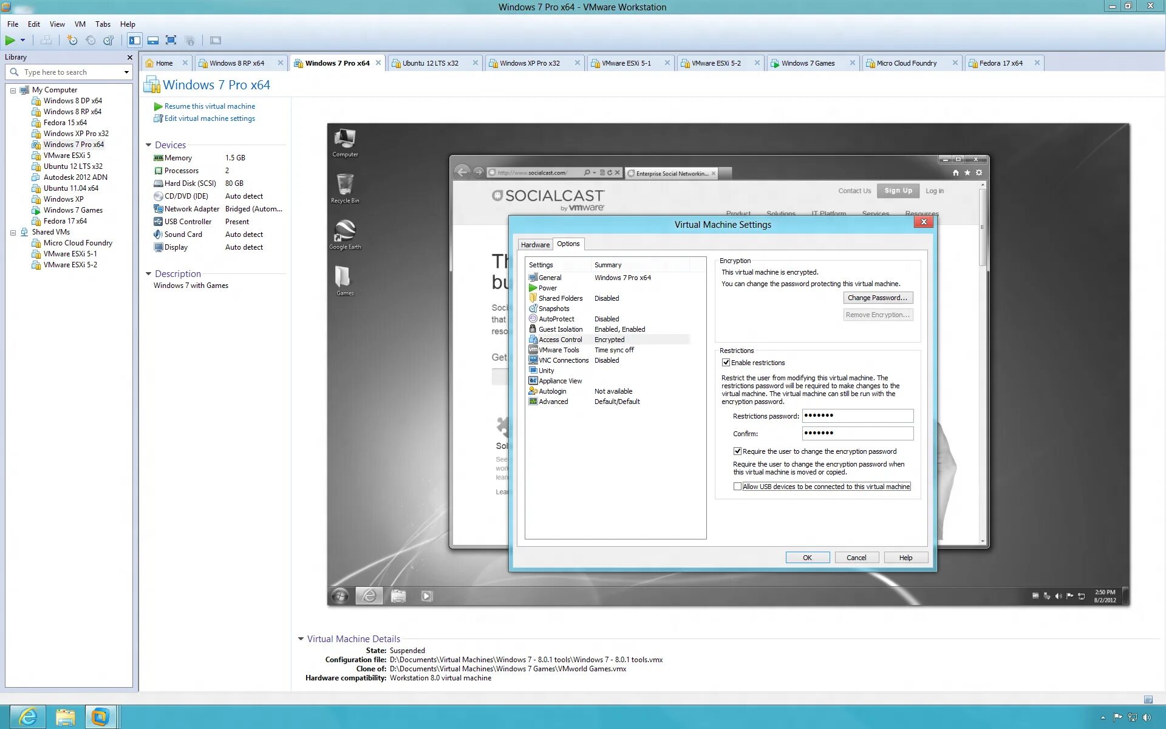
Task: Open the Snapshot Manager
Action: [x=108, y=40]
